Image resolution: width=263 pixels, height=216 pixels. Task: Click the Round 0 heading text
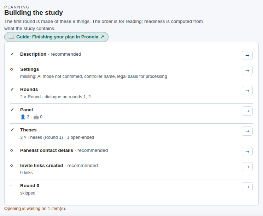tap(30, 186)
